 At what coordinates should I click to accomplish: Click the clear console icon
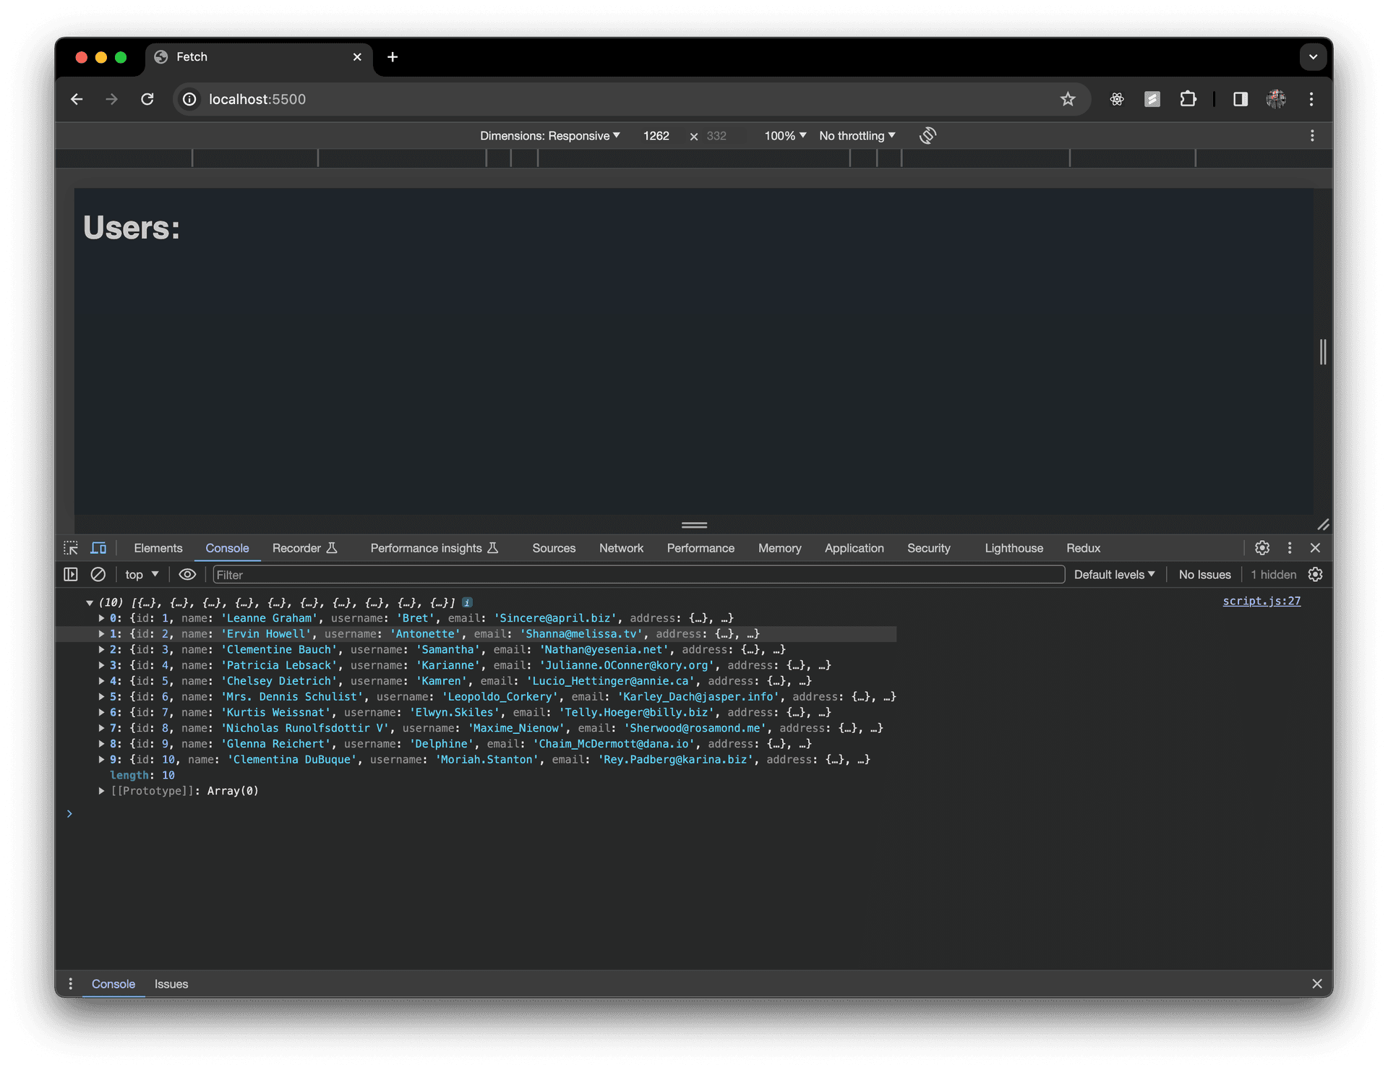(x=98, y=575)
